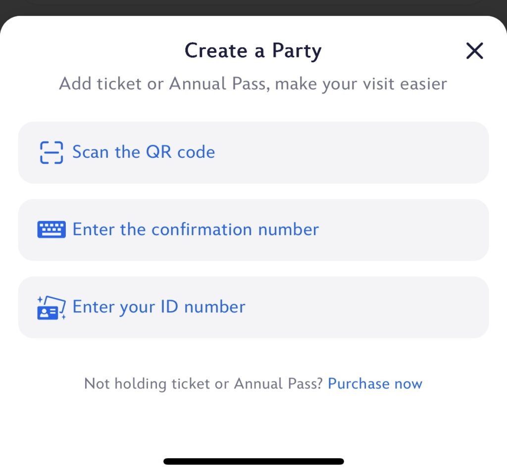The image size is (507, 475).
Task: Click the "Create a Party" heading
Action: pyautogui.click(x=253, y=51)
